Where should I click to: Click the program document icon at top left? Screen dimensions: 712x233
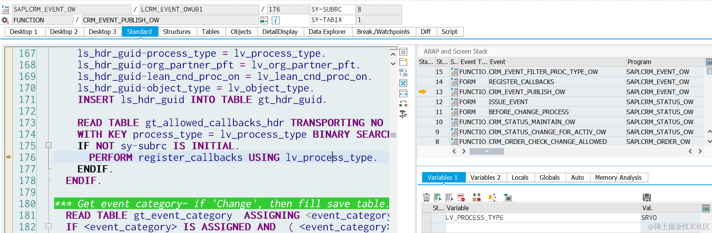click(5, 9)
